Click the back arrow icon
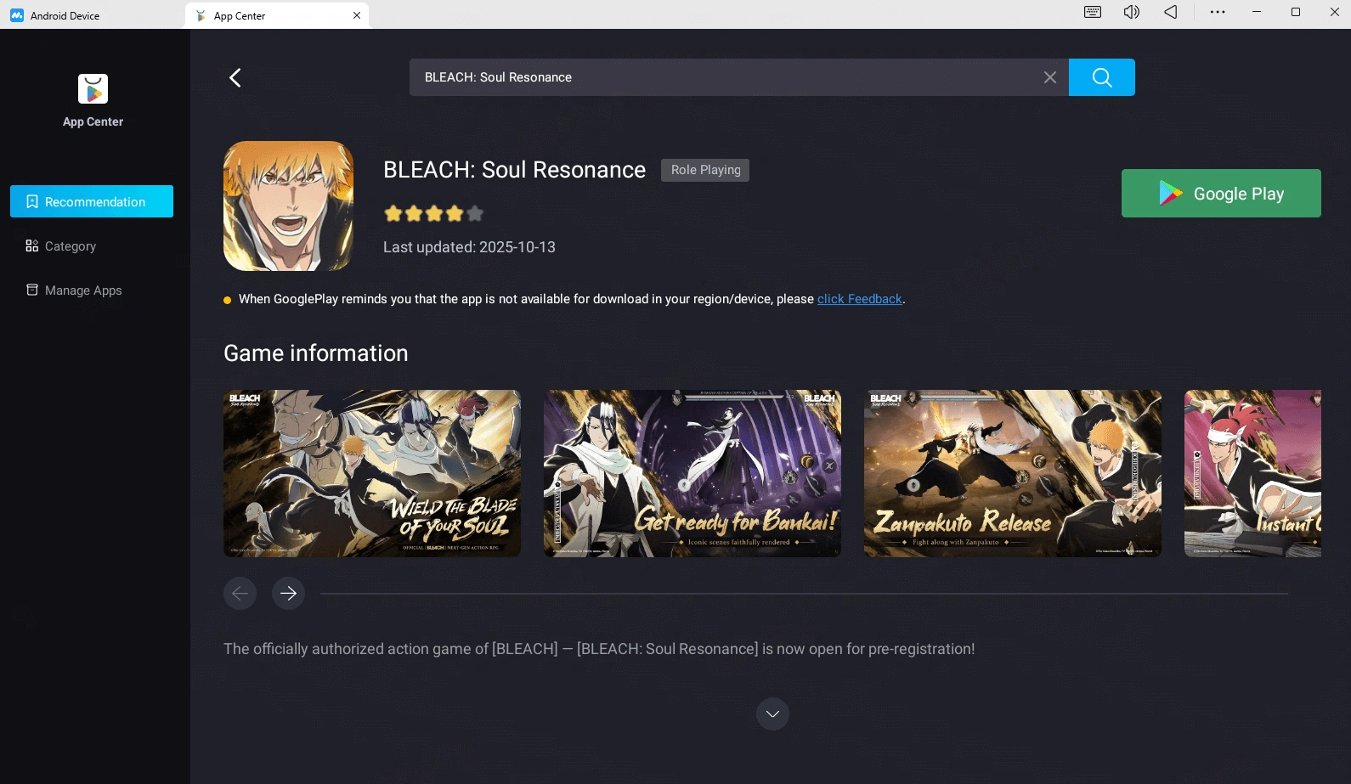The width and height of the screenshot is (1351, 784). [x=235, y=77]
